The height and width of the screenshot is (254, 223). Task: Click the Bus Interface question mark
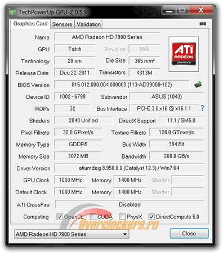(x=202, y=108)
